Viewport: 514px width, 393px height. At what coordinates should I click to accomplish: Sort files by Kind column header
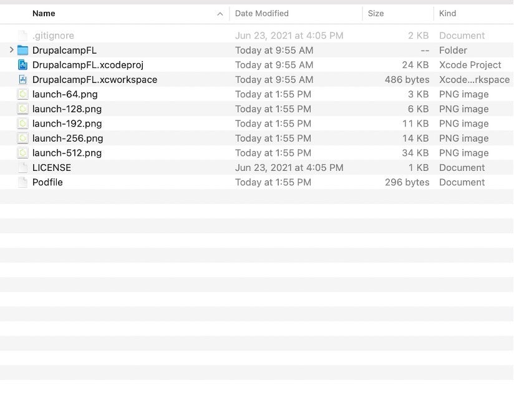coord(447,14)
